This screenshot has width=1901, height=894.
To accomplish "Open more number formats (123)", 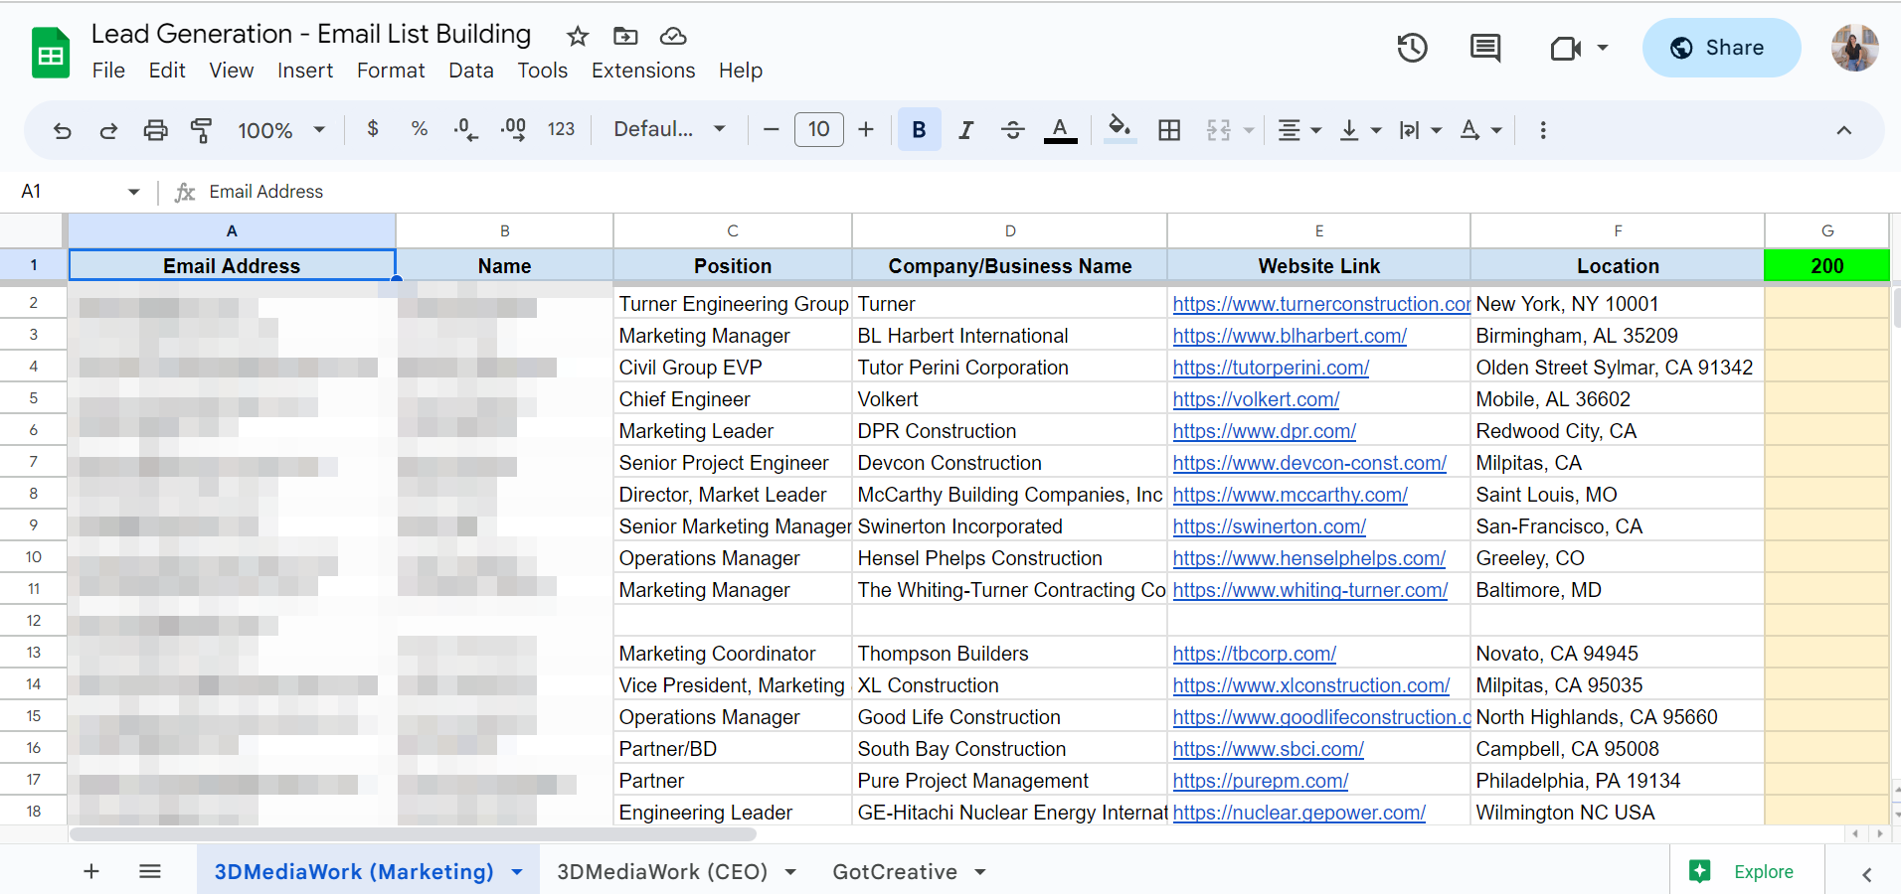I will pos(561,129).
